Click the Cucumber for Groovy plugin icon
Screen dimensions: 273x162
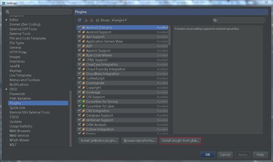(x=84, y=101)
